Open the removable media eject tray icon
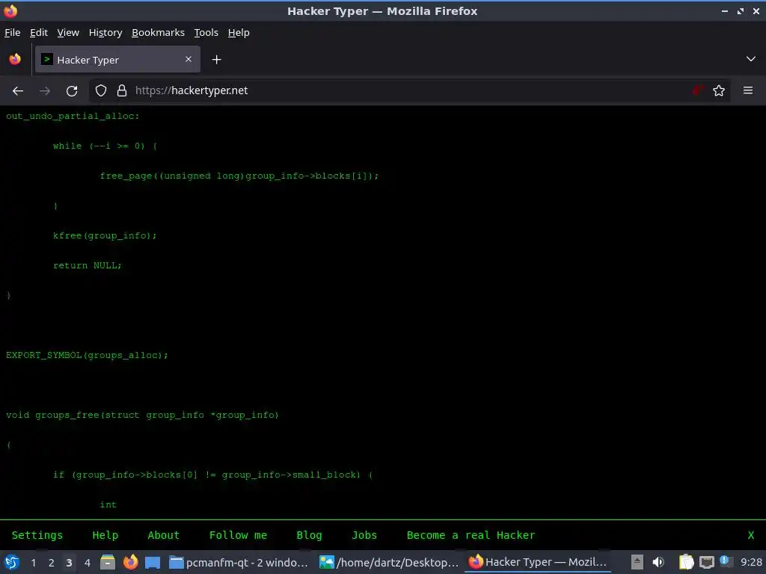This screenshot has height=574, width=766. click(637, 562)
